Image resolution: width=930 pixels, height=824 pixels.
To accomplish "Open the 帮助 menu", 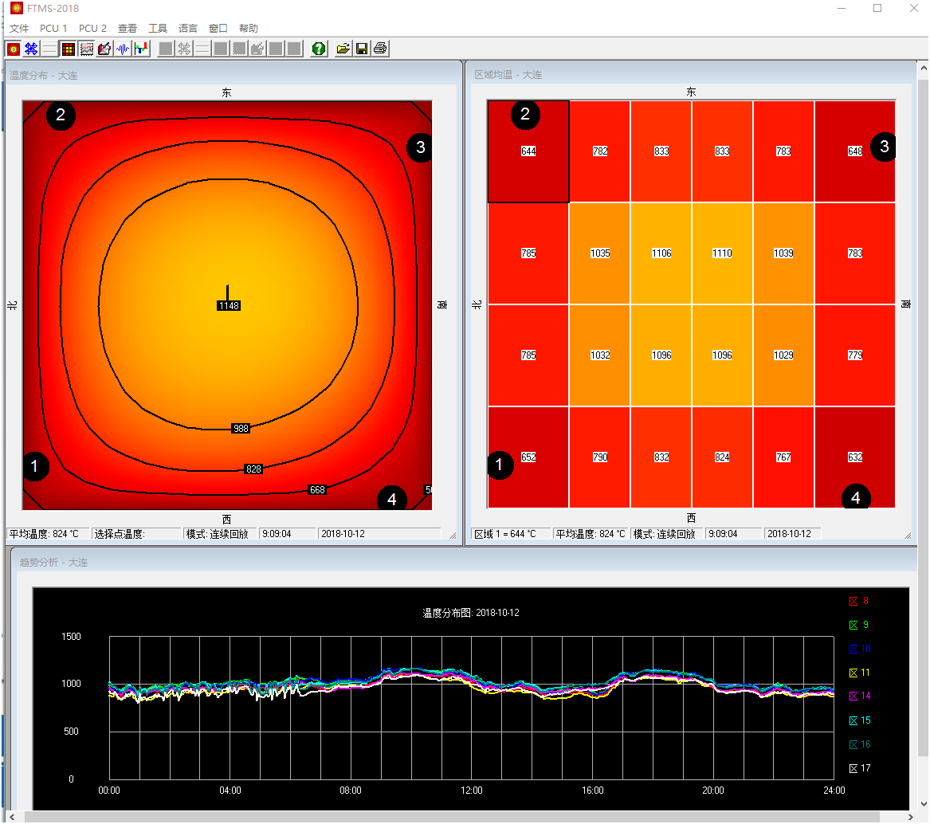I will pos(249,29).
